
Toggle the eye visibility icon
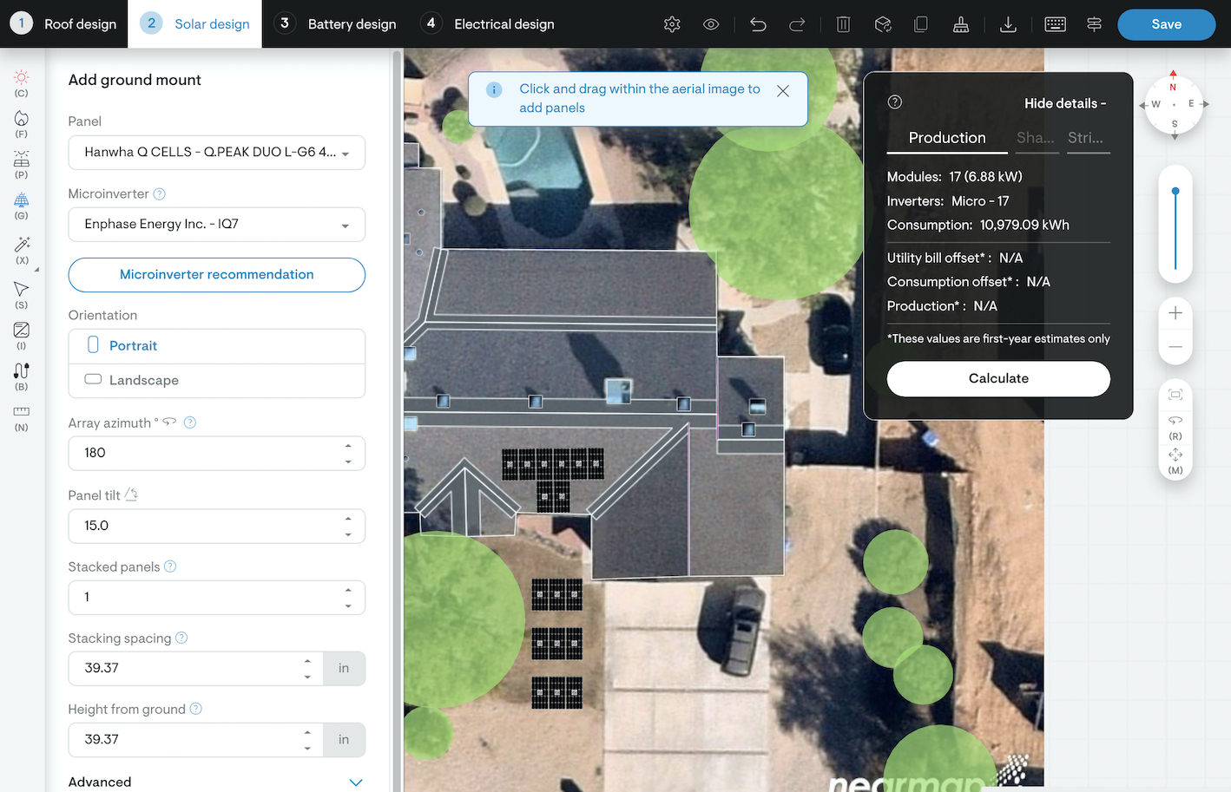pos(711,24)
